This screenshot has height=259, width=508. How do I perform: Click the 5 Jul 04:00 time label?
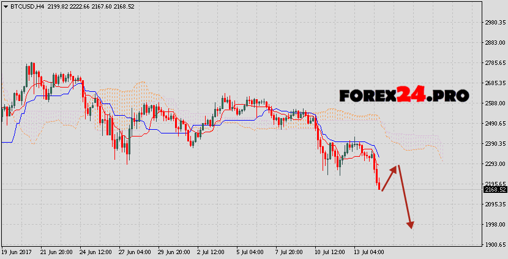point(251,252)
